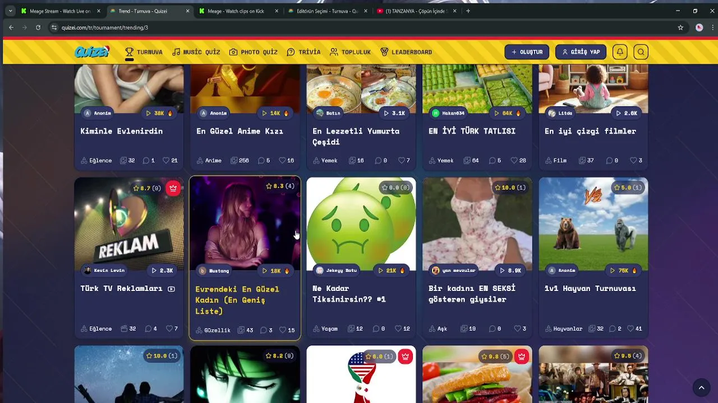Click play count 64K on Türk Tatlısı
This screenshot has height=403, width=718.
click(508, 113)
